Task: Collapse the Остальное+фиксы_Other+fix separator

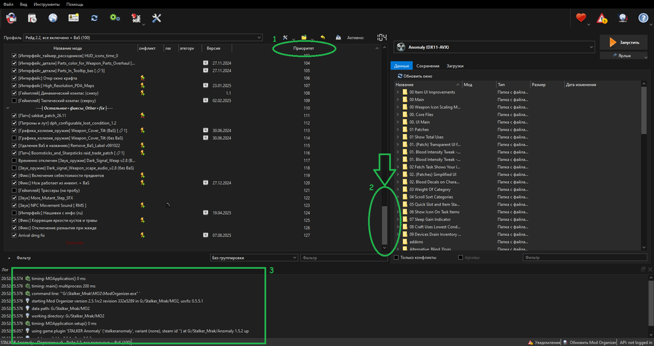Action: (7, 108)
